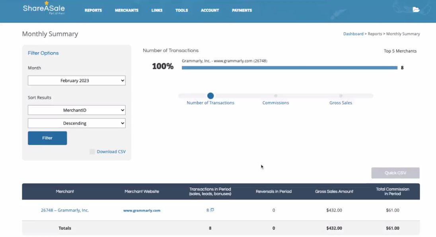The image size is (436, 237).
Task: Click the Totals row label
Action: (65, 228)
